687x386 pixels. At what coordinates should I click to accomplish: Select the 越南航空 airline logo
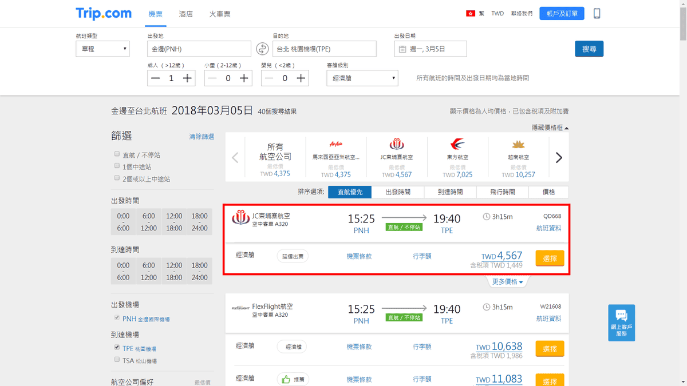coord(518,144)
